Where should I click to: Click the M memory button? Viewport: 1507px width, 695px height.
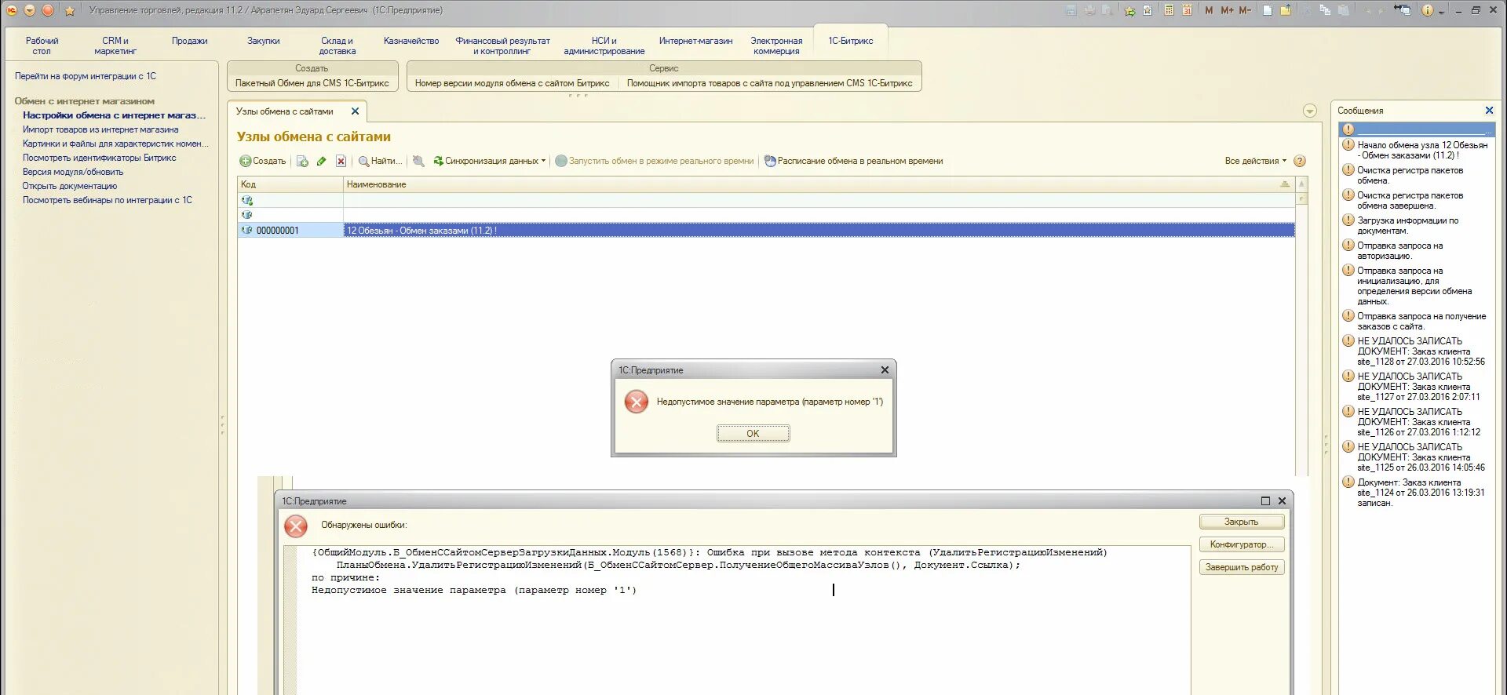(x=1209, y=10)
